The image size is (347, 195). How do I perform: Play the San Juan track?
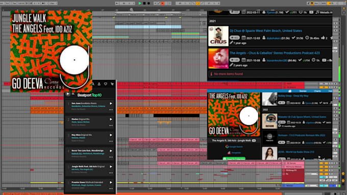click(111, 103)
